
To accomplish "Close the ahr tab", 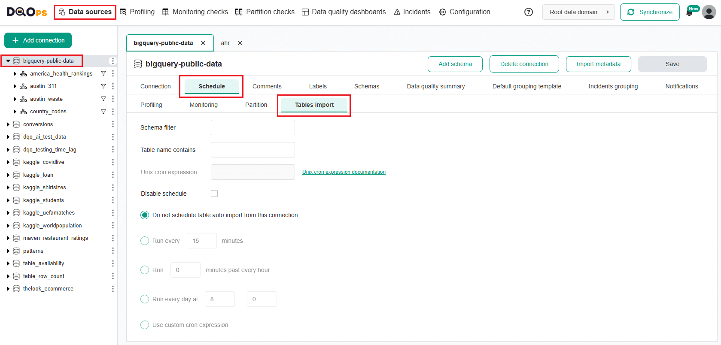I will [240, 43].
